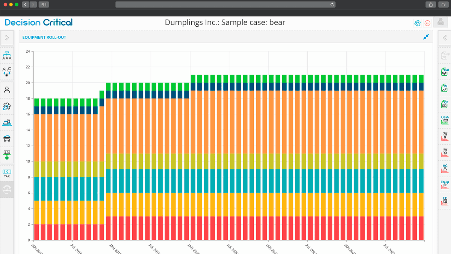
Task: Open the HC headcount report icon
Action: coord(445,168)
